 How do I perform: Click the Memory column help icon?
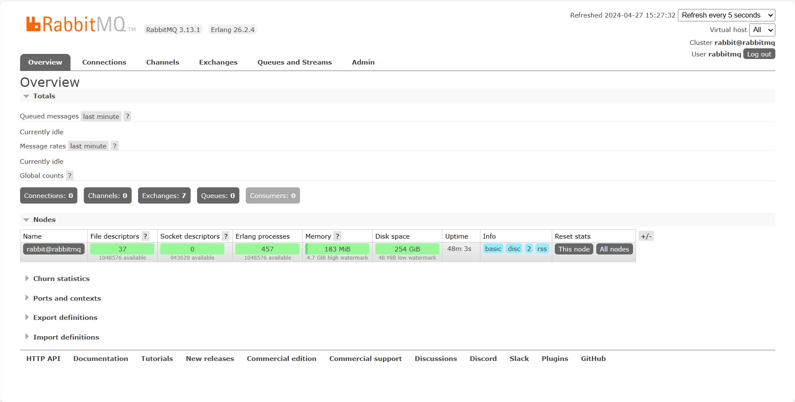pos(337,236)
